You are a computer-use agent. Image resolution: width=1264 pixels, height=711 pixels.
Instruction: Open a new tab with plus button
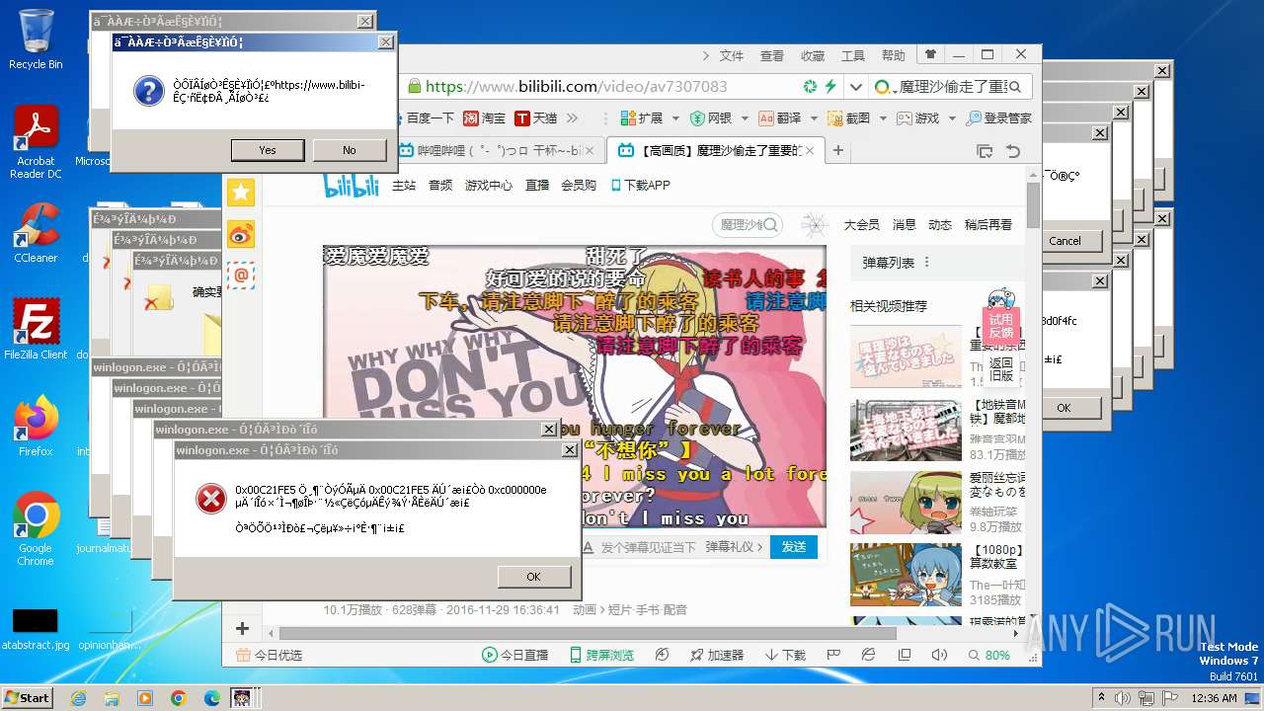pos(838,151)
